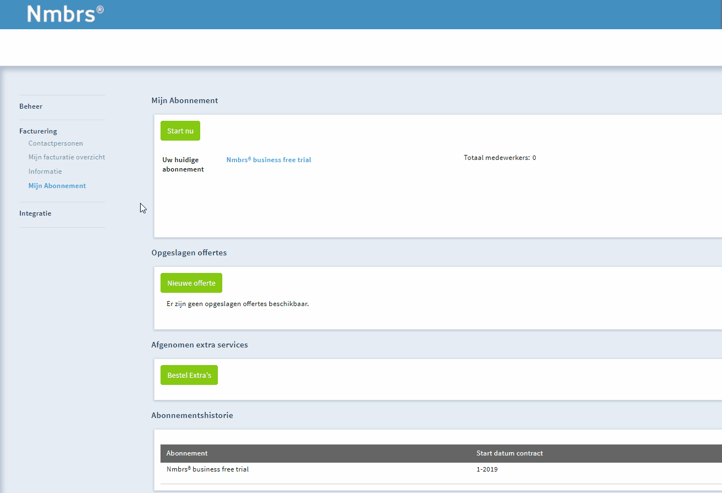This screenshot has height=493, width=722.
Task: Open the Nmbrs business free trial link
Action: click(x=269, y=160)
